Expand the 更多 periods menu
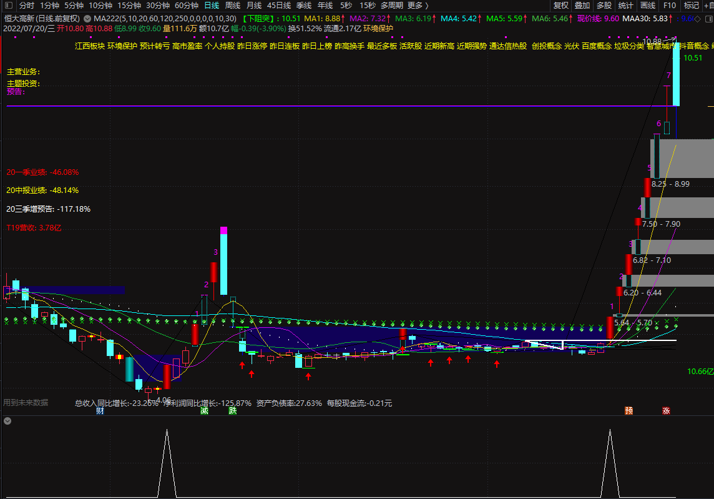 (418, 6)
